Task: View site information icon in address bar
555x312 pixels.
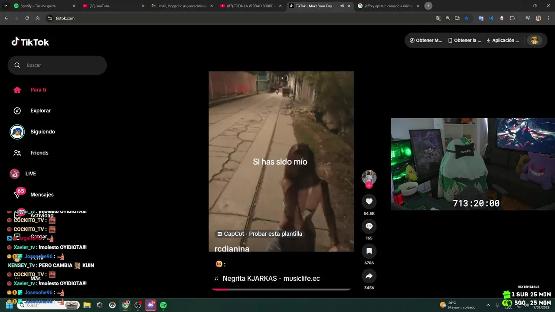Action: point(50,18)
